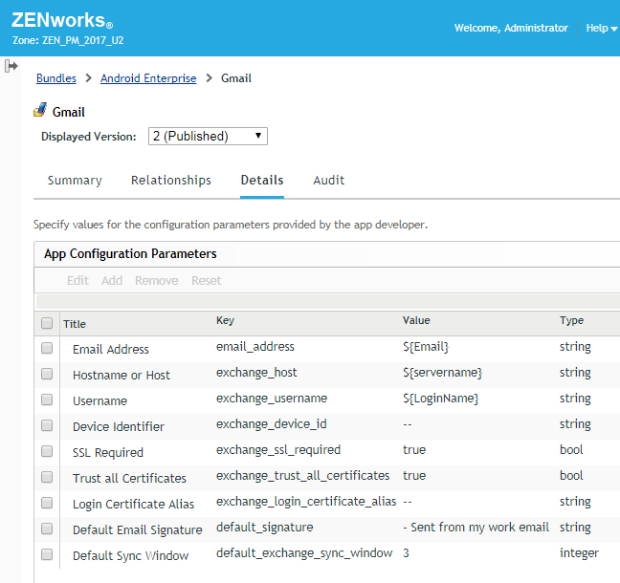Screen dimensions: 620x583
Task: Expand the navigation panel arrow icon
Action: click(x=11, y=66)
